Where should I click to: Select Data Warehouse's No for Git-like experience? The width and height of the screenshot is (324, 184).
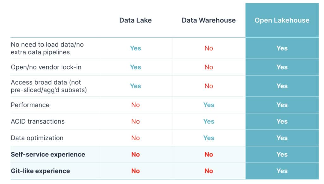pyautogui.click(x=209, y=171)
